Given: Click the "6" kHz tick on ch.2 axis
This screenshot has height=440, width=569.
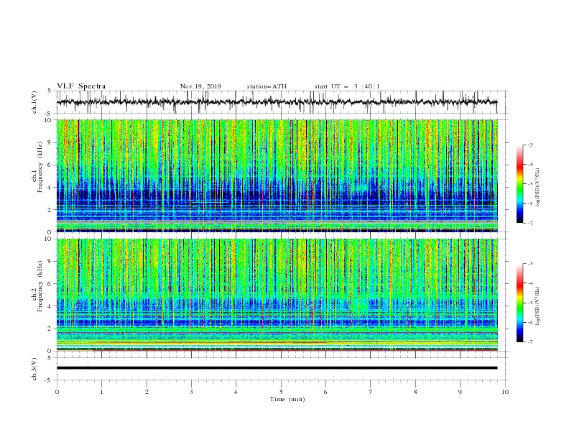Looking at the screenshot, I should pos(50,284).
